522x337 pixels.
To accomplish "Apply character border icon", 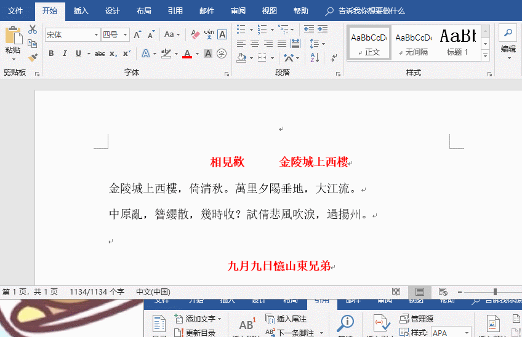I will tap(222, 34).
